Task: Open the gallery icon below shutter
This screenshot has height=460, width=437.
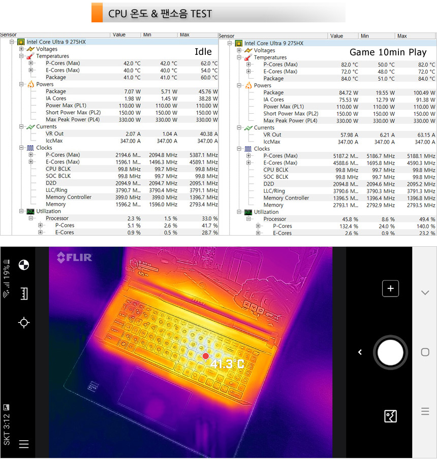Action: (x=390, y=416)
